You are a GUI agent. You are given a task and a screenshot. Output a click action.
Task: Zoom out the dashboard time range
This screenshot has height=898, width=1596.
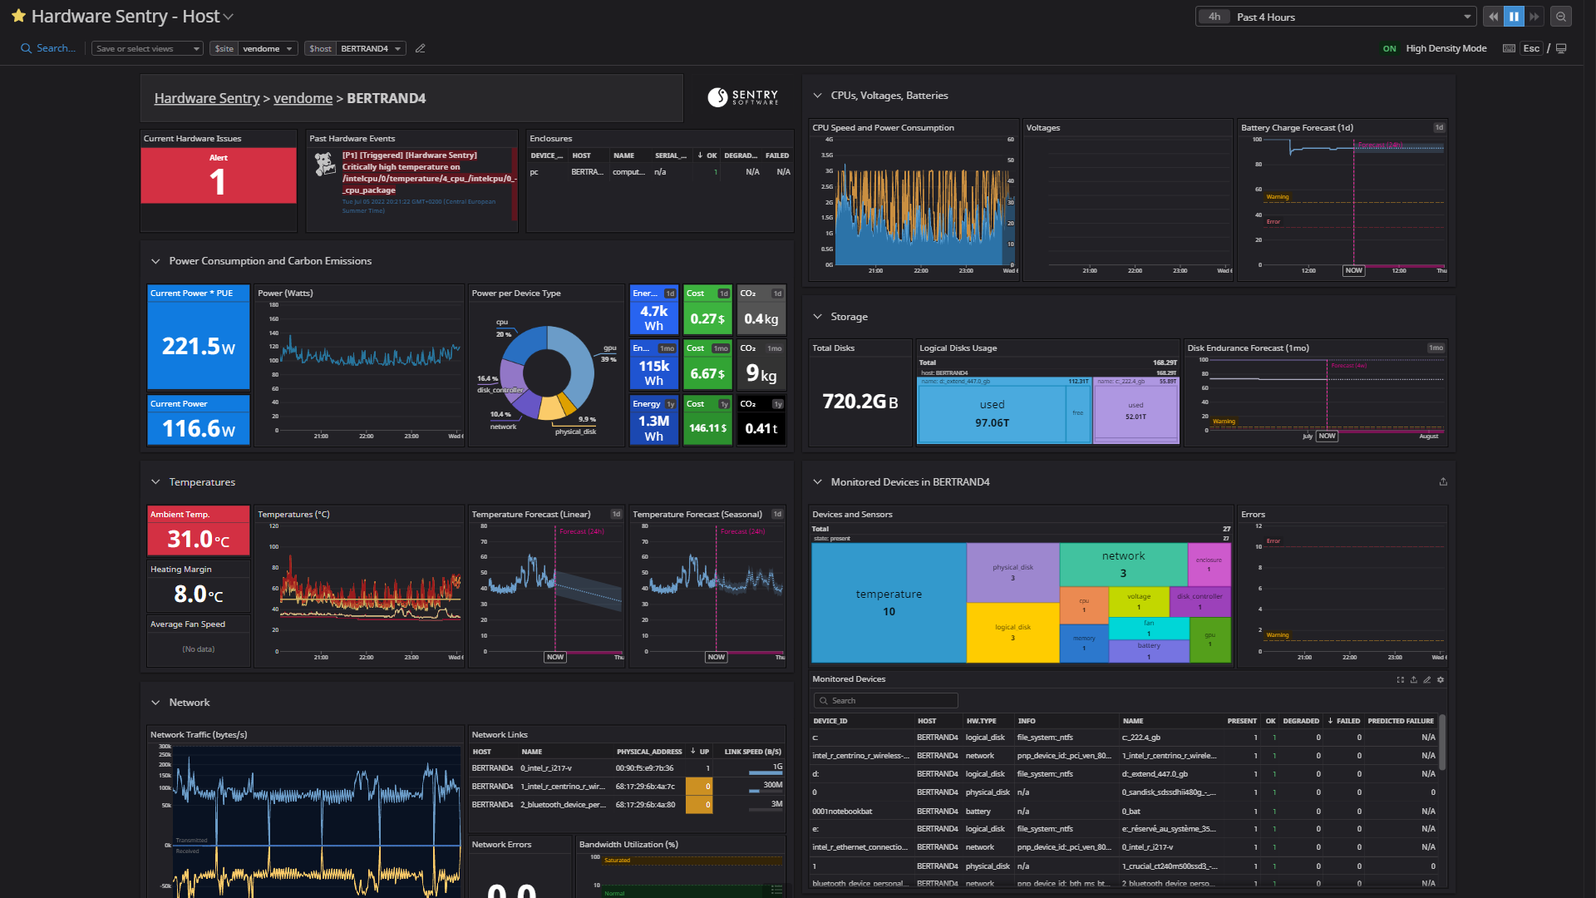click(1562, 16)
